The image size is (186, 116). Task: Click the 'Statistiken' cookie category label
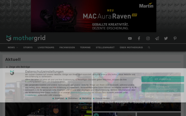tap(73, 98)
